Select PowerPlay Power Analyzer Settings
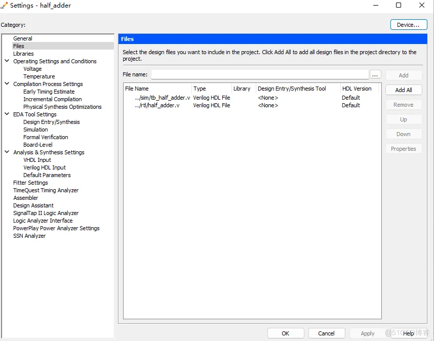Viewport: 434px width, 341px height. 56,228
